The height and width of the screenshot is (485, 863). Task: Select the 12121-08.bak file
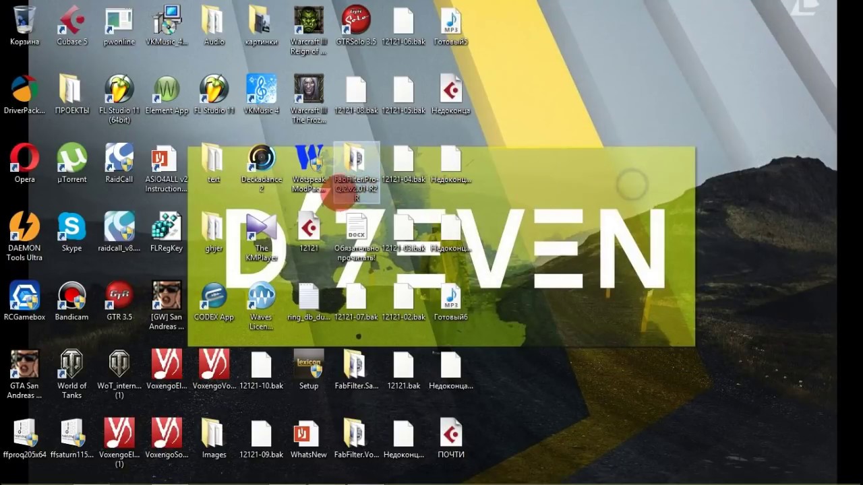click(x=356, y=94)
